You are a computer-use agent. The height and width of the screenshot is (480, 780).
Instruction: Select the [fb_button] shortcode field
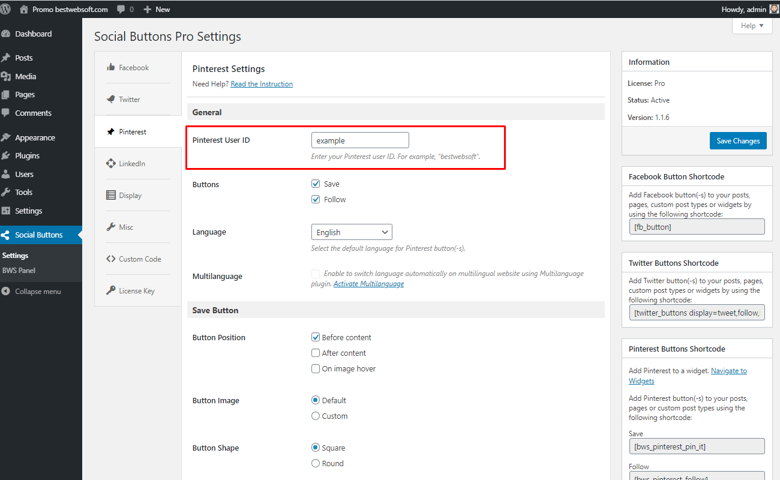pyautogui.click(x=697, y=227)
